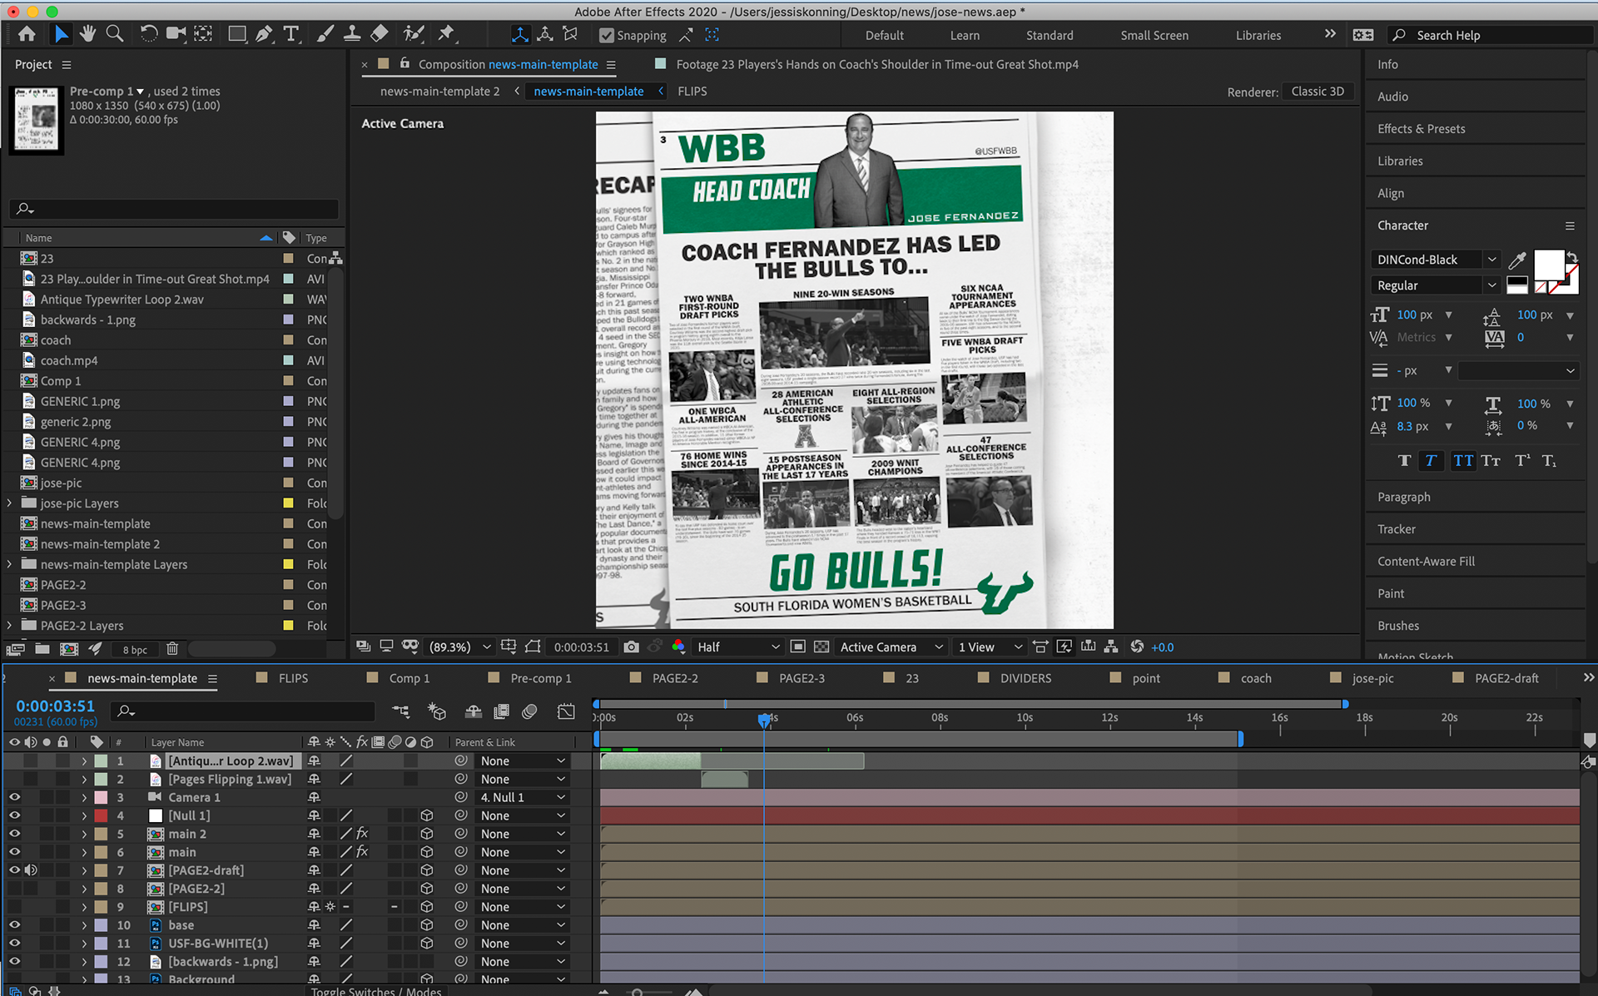Select the Zoom magnifier tool

(x=115, y=34)
